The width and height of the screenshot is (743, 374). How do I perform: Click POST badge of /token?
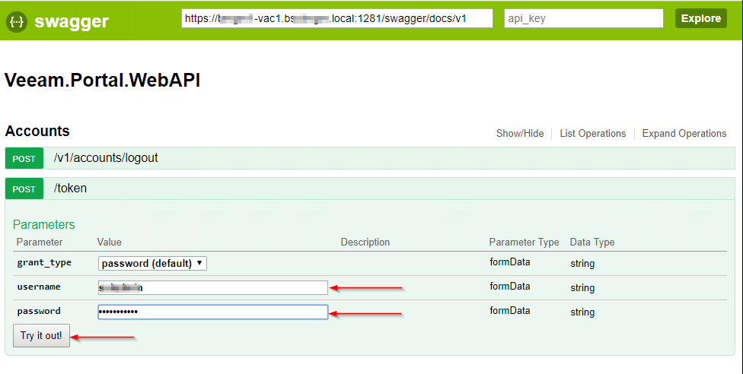(24, 189)
